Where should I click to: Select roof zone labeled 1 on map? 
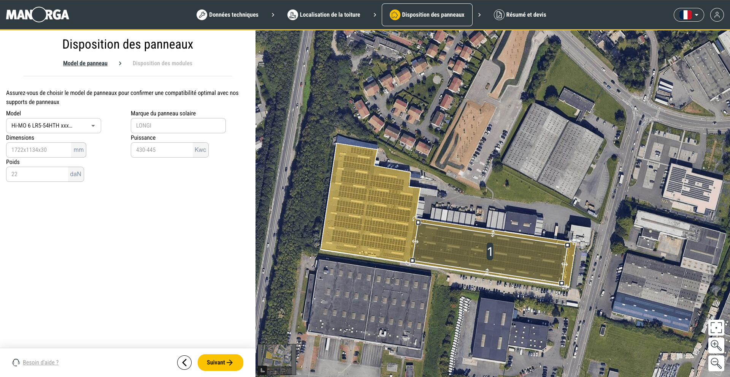click(490, 251)
